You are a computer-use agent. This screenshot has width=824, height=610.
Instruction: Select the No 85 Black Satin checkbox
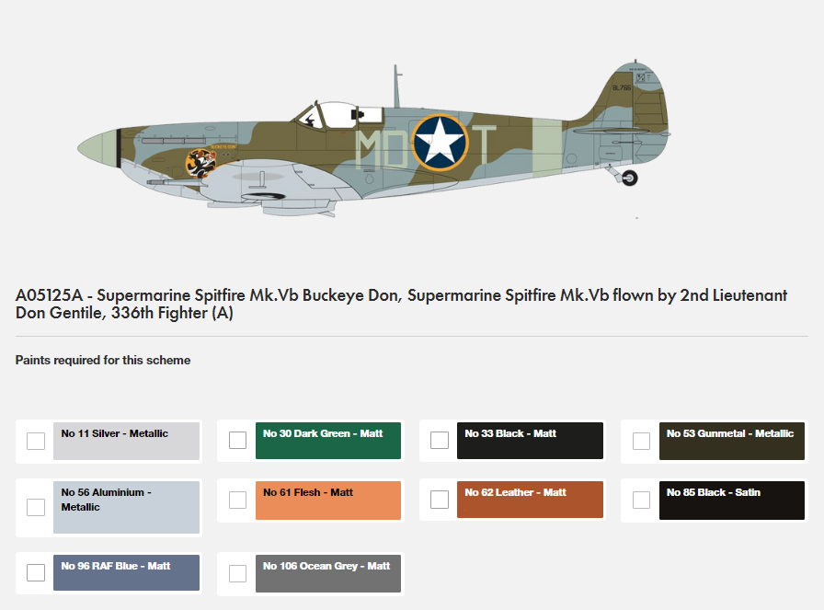[x=641, y=500]
